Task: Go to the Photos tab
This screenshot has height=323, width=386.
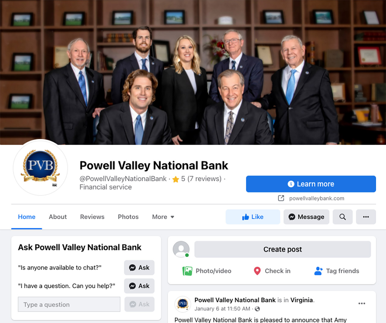Action: (x=128, y=217)
